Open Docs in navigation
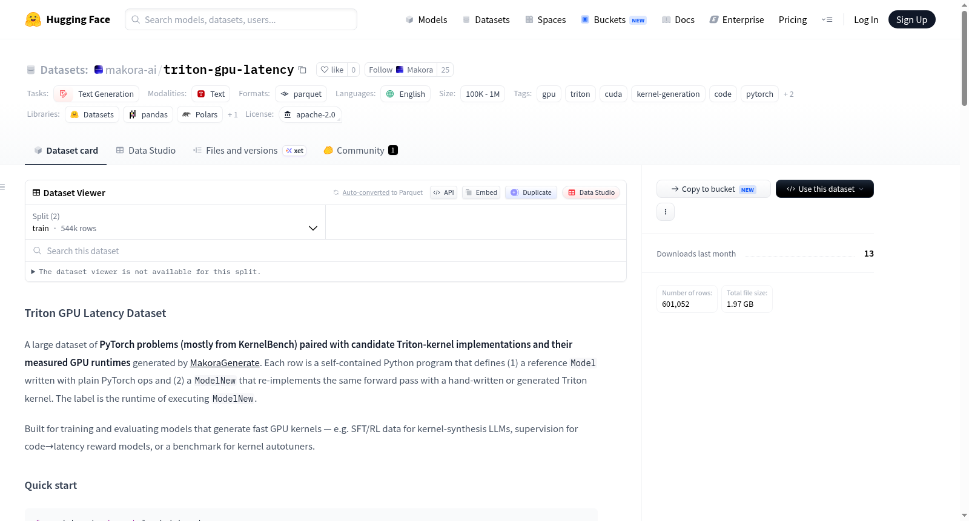Screen dimensions: 969x521 tap(678, 19)
